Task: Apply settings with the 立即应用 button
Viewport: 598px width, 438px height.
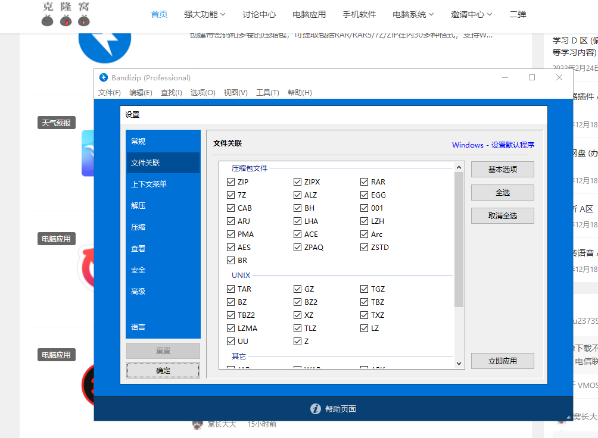Action: click(x=503, y=361)
